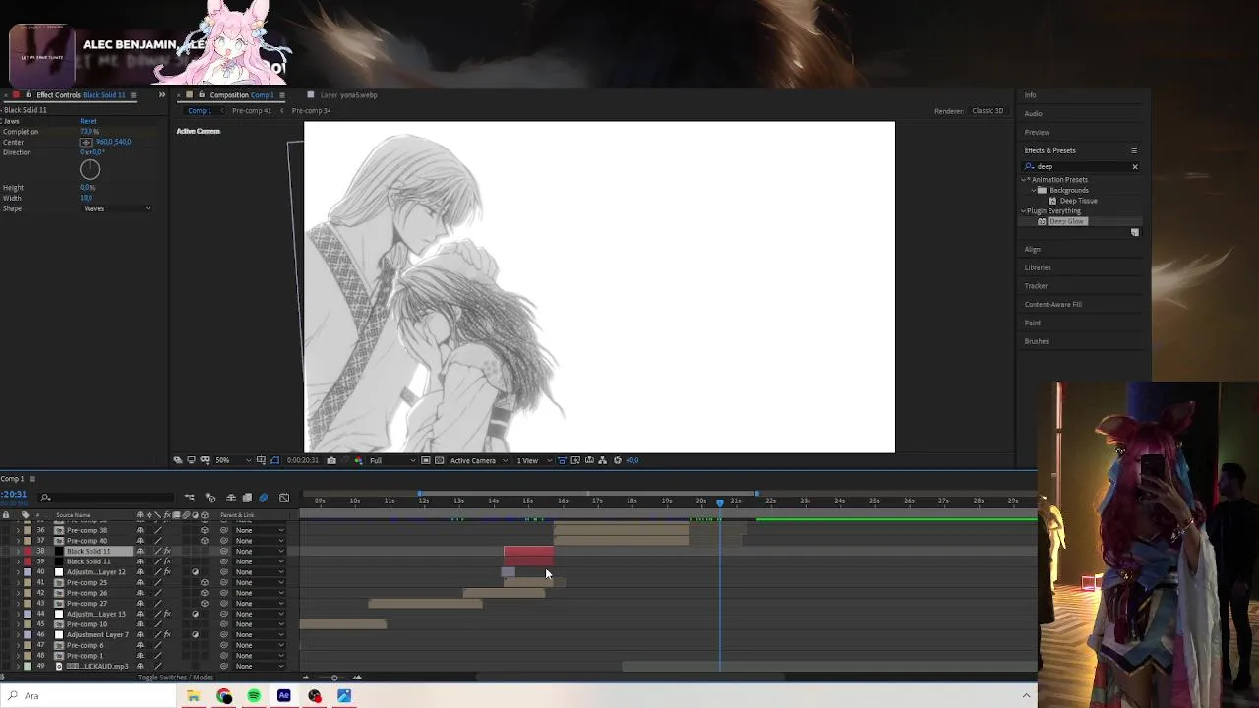
Task: Select the Deep Tissue preset
Action: [1078, 201]
